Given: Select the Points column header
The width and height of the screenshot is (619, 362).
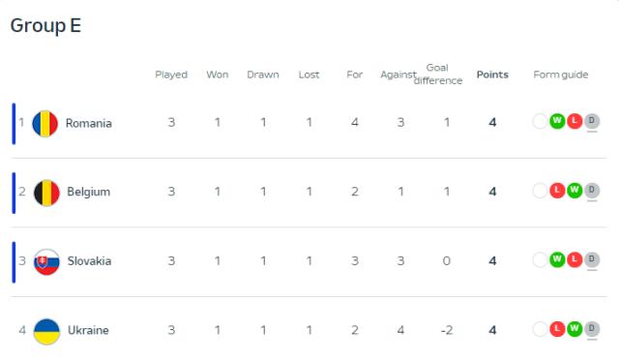Looking at the screenshot, I should [492, 75].
